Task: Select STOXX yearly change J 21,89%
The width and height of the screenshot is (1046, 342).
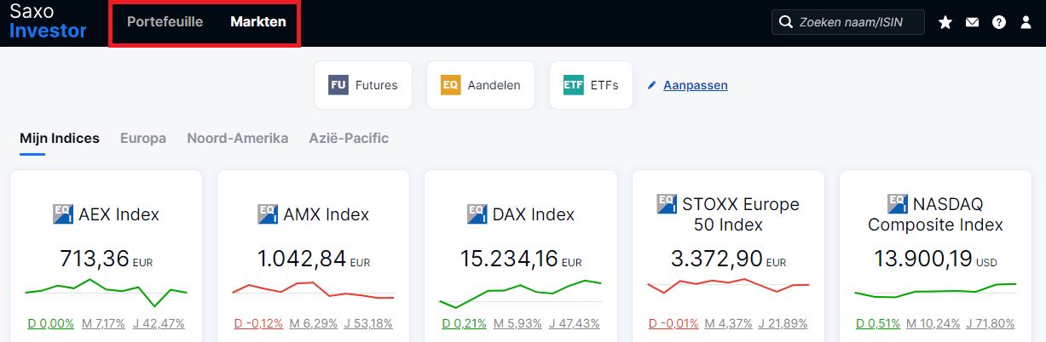Action: [783, 323]
